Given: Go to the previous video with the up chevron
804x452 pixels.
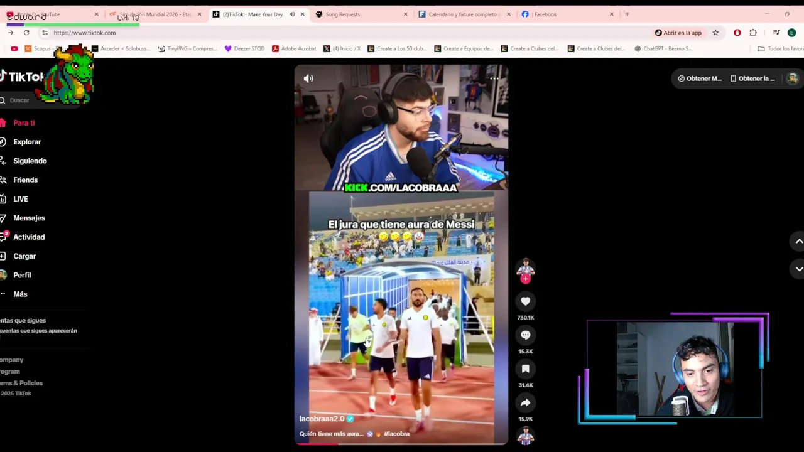Looking at the screenshot, I should point(799,241).
